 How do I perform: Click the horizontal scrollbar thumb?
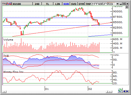(107, 92)
